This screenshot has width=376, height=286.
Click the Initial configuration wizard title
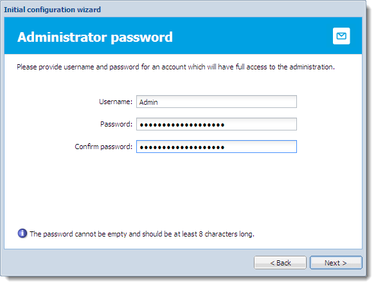52,10
